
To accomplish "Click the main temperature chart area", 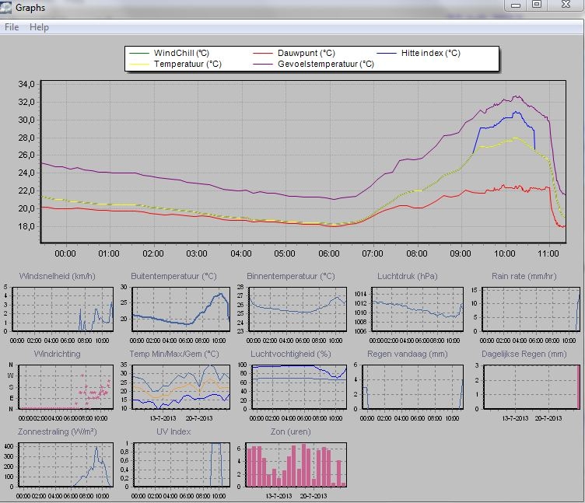I will [303, 162].
